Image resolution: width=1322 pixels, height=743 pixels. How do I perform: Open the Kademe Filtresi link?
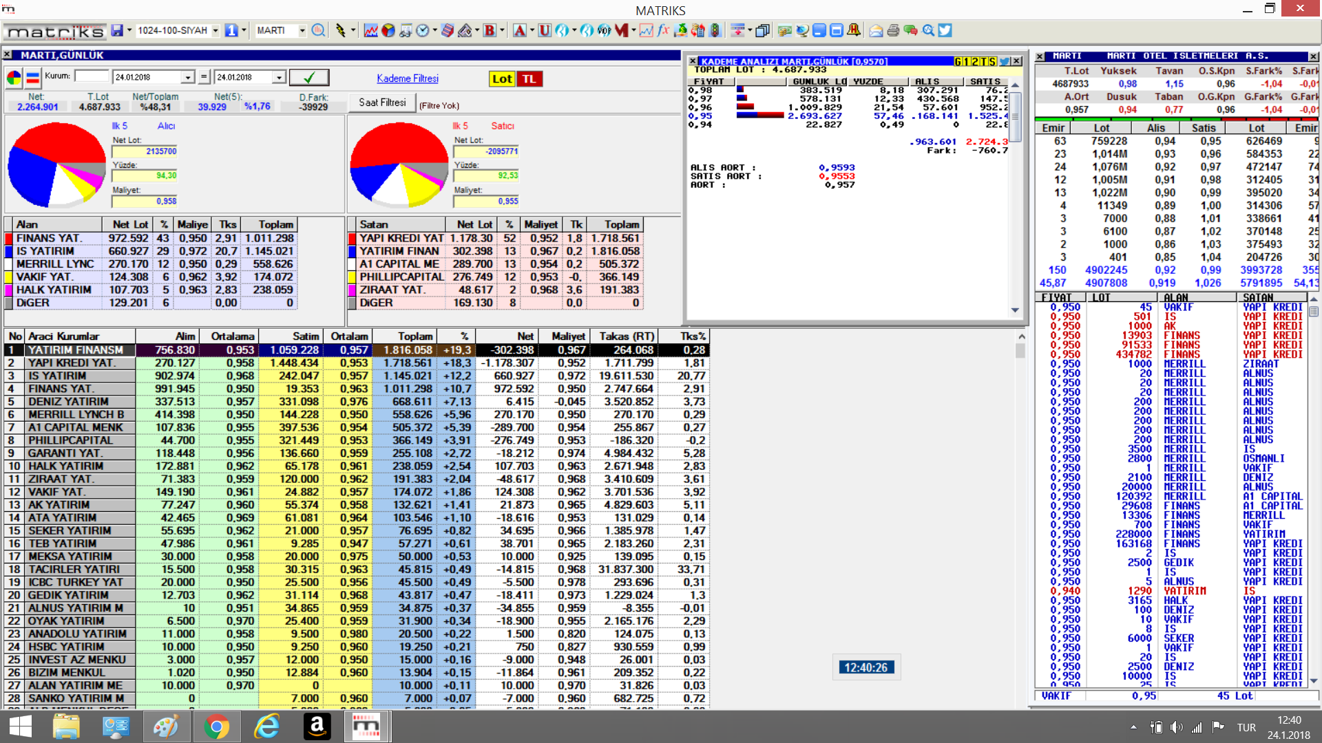408,78
